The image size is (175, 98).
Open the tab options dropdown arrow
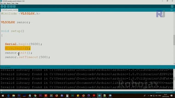click(172, 10)
